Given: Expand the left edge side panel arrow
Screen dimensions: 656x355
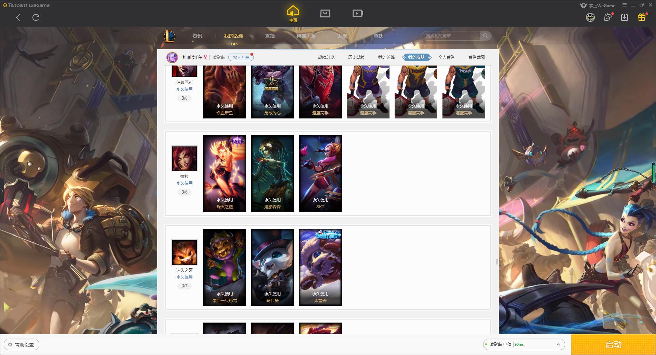Looking at the screenshot, I should point(2,190).
